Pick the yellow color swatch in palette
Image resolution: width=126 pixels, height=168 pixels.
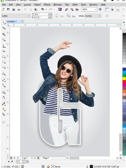[124, 79]
